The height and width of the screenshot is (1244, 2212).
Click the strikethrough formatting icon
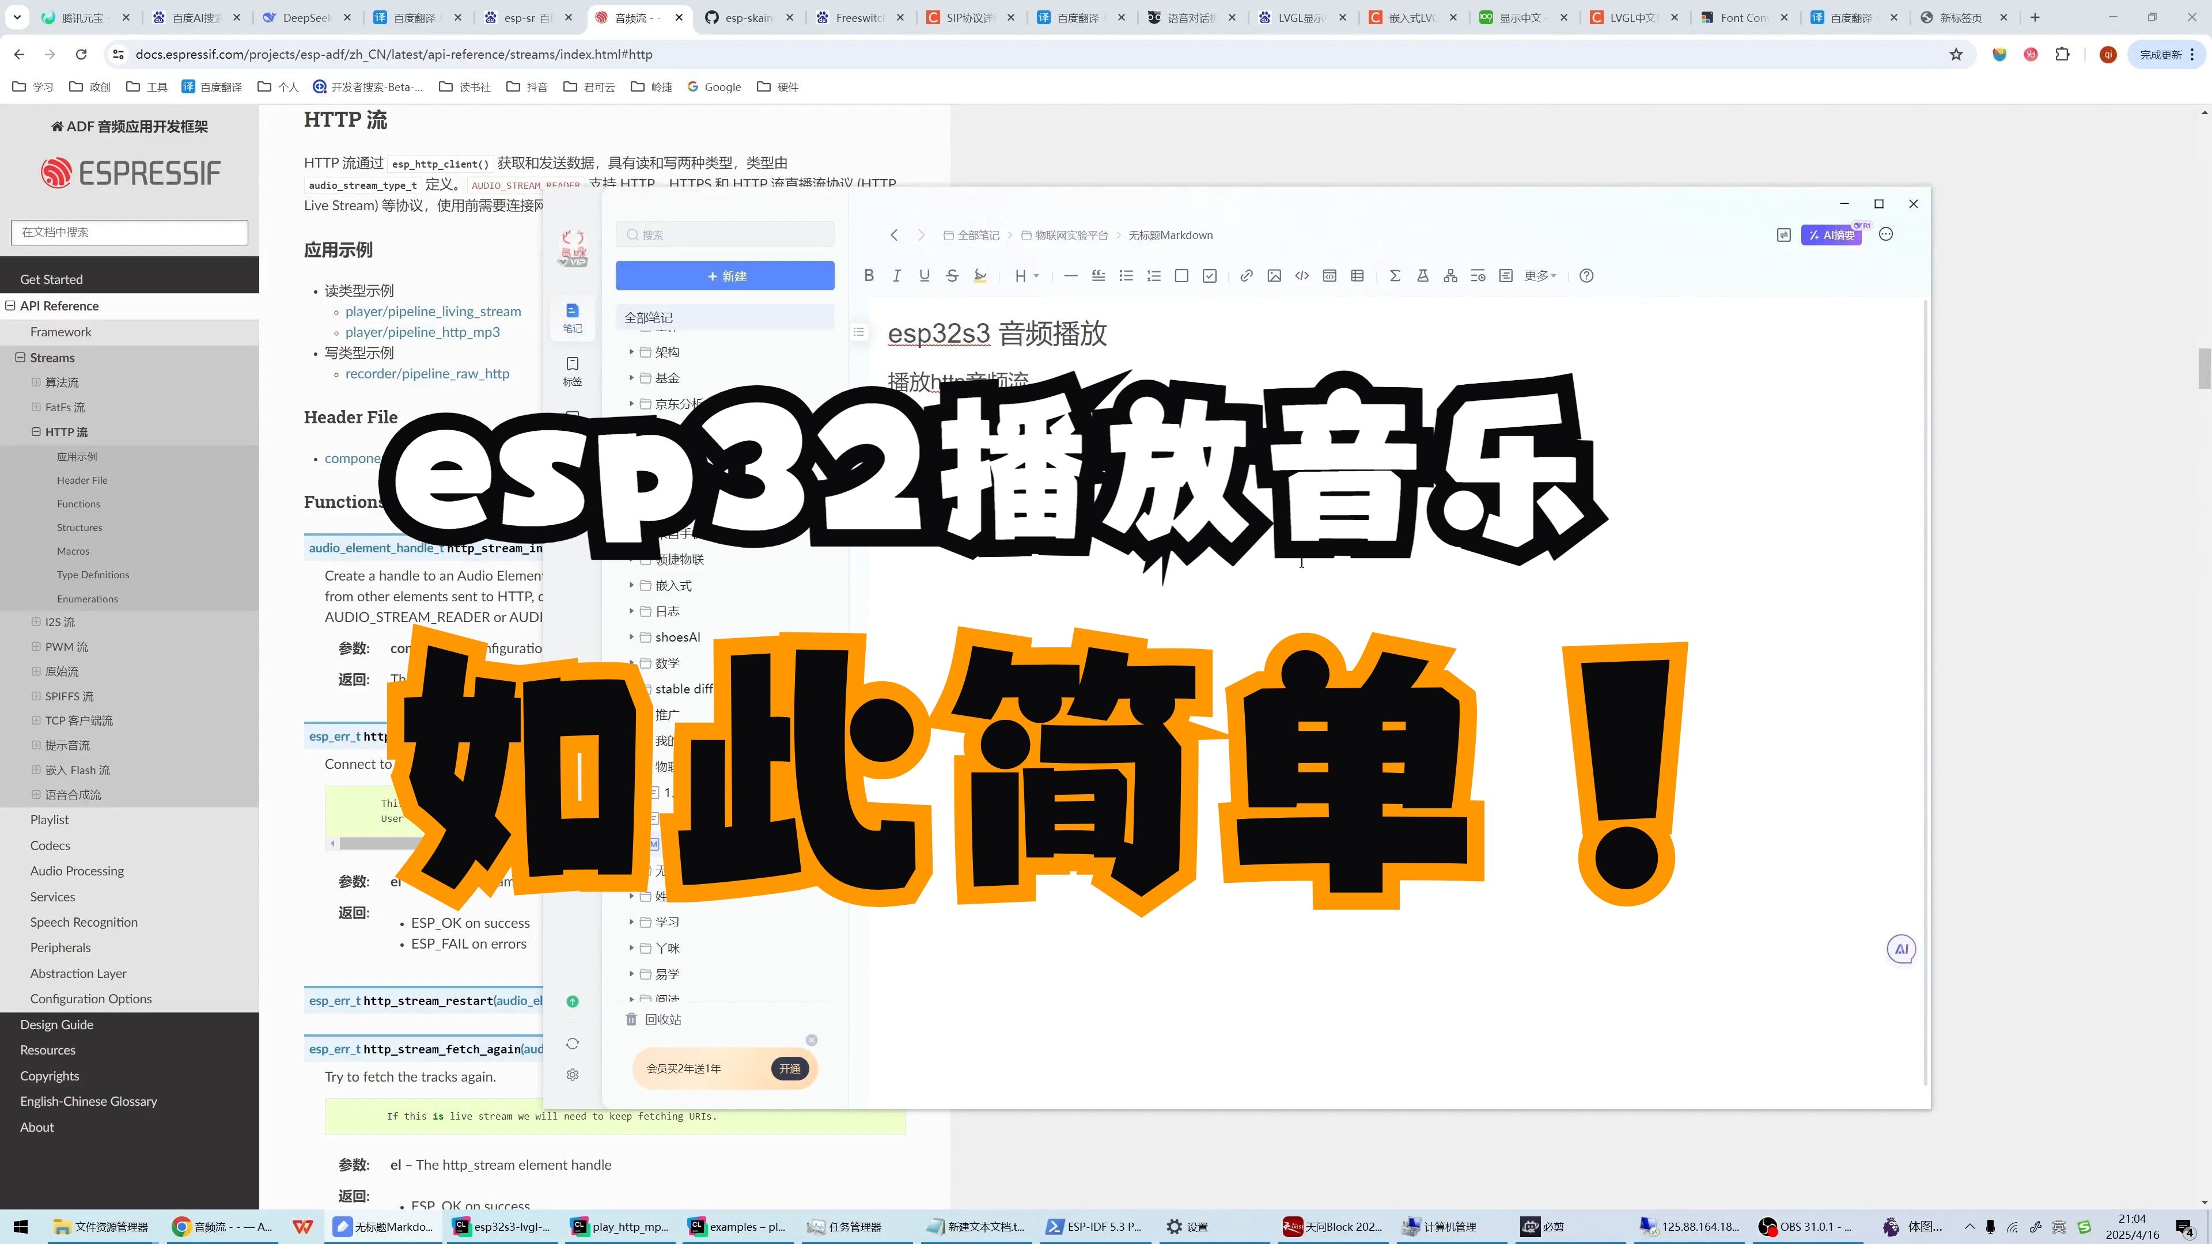952,276
